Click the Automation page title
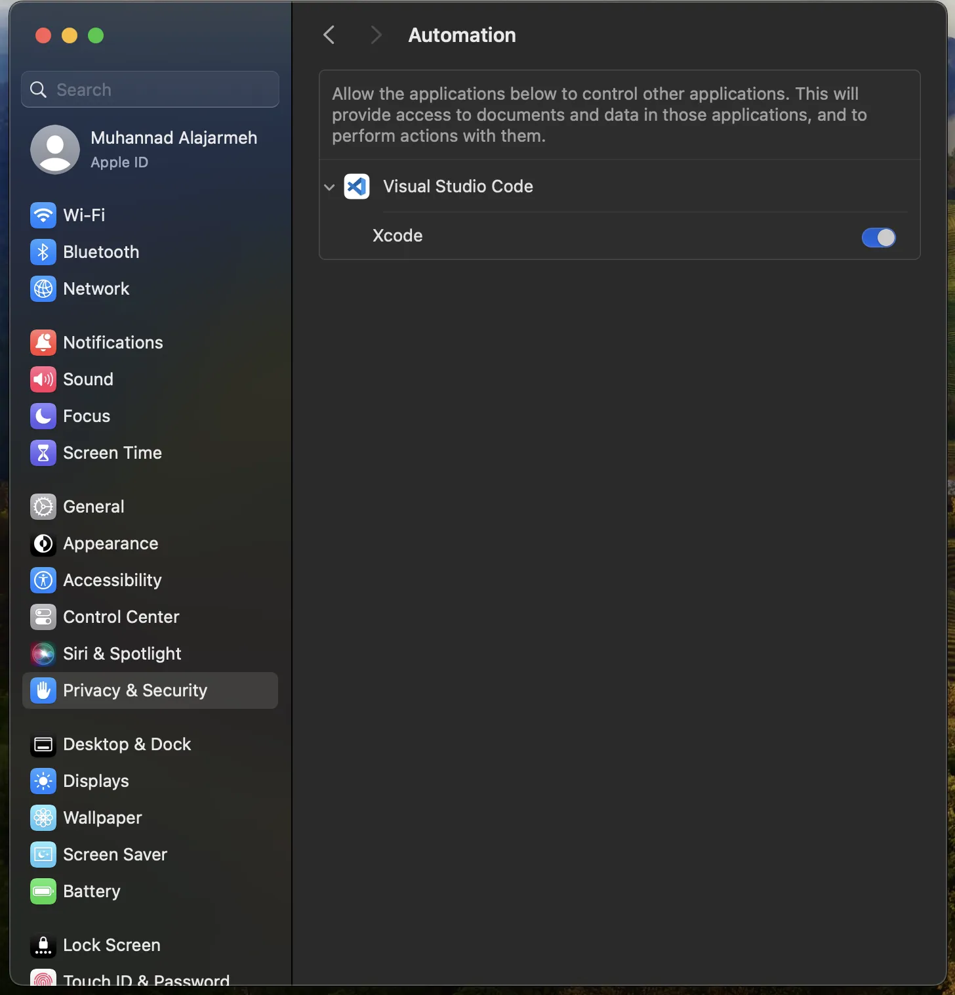The width and height of the screenshot is (955, 995). coord(462,35)
